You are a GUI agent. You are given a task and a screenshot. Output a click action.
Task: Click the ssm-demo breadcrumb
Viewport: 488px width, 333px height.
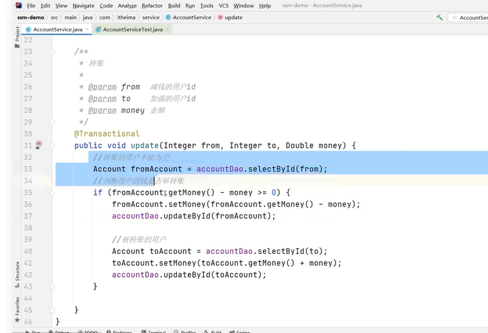pyautogui.click(x=30, y=17)
